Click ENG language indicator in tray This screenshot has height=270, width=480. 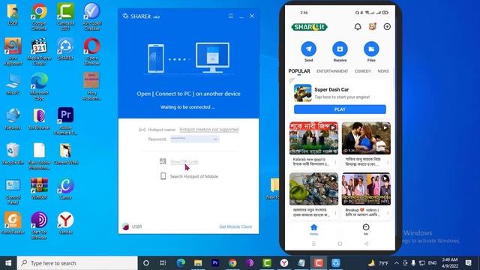point(432,263)
